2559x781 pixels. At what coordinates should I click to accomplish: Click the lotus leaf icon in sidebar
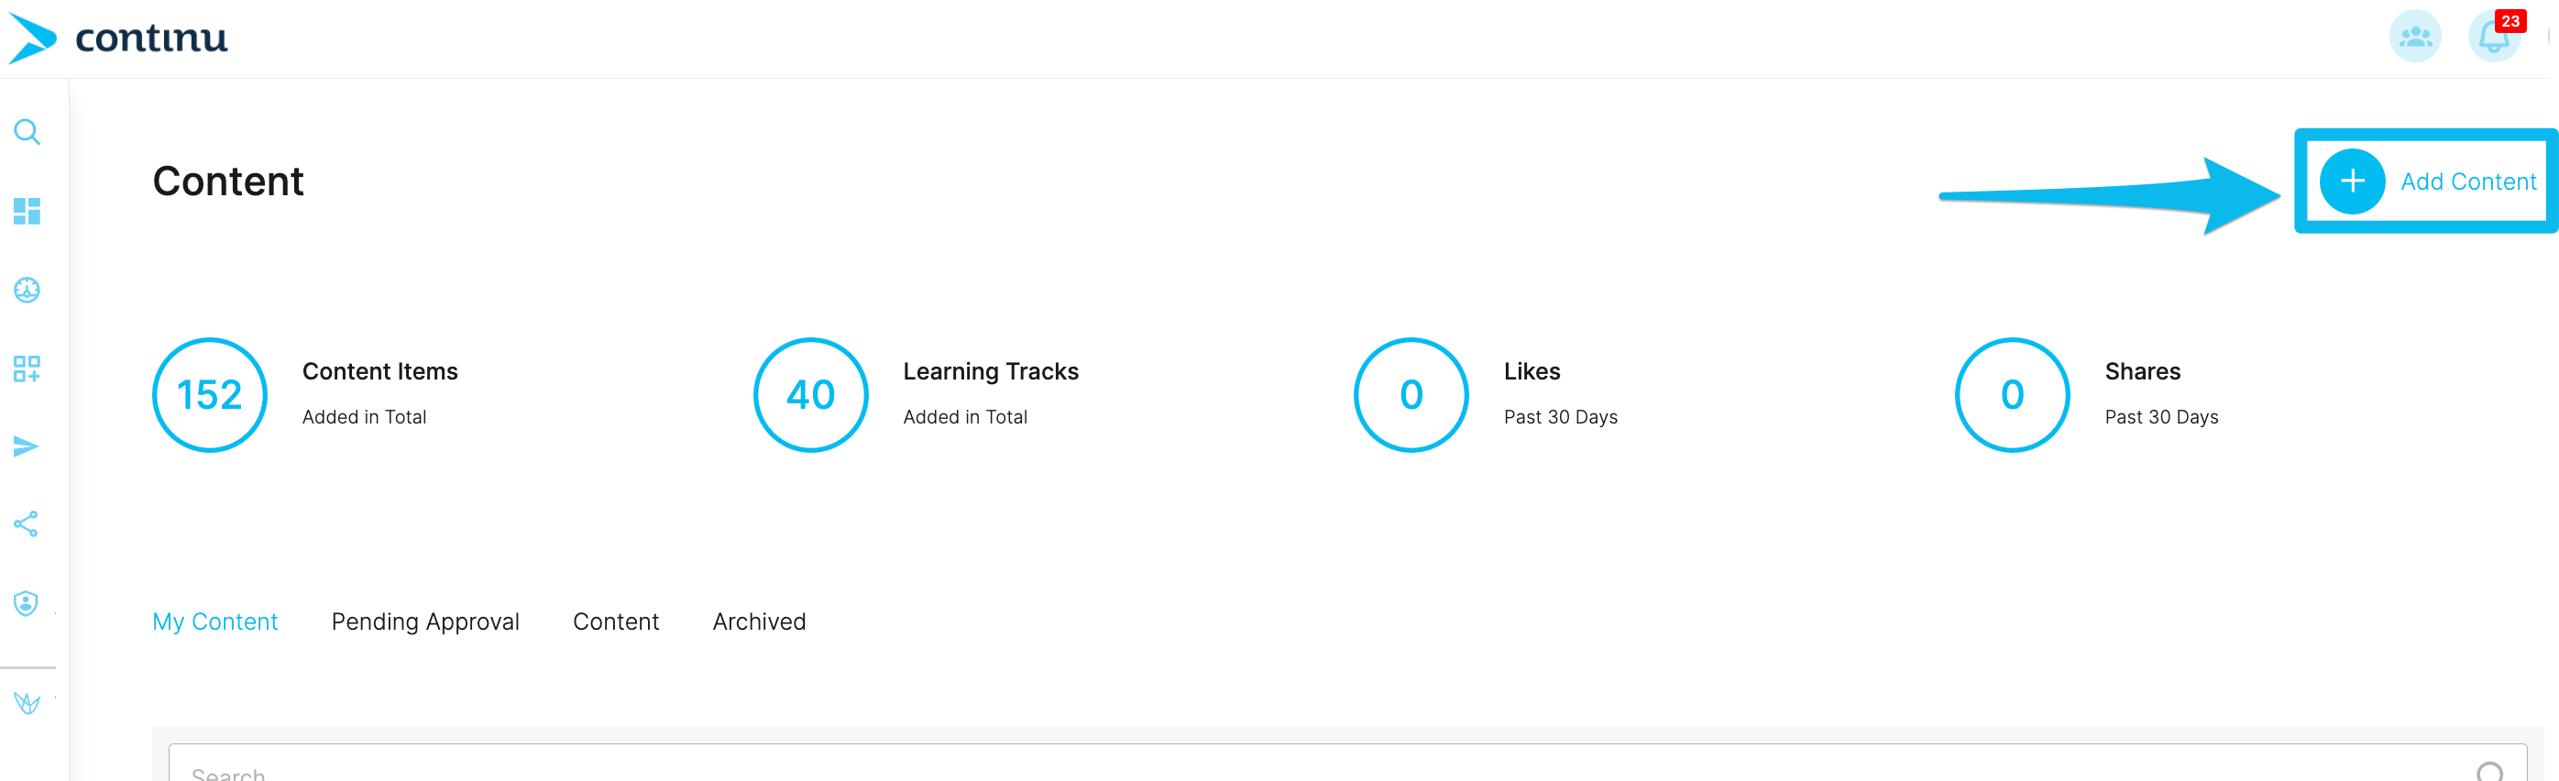(27, 703)
